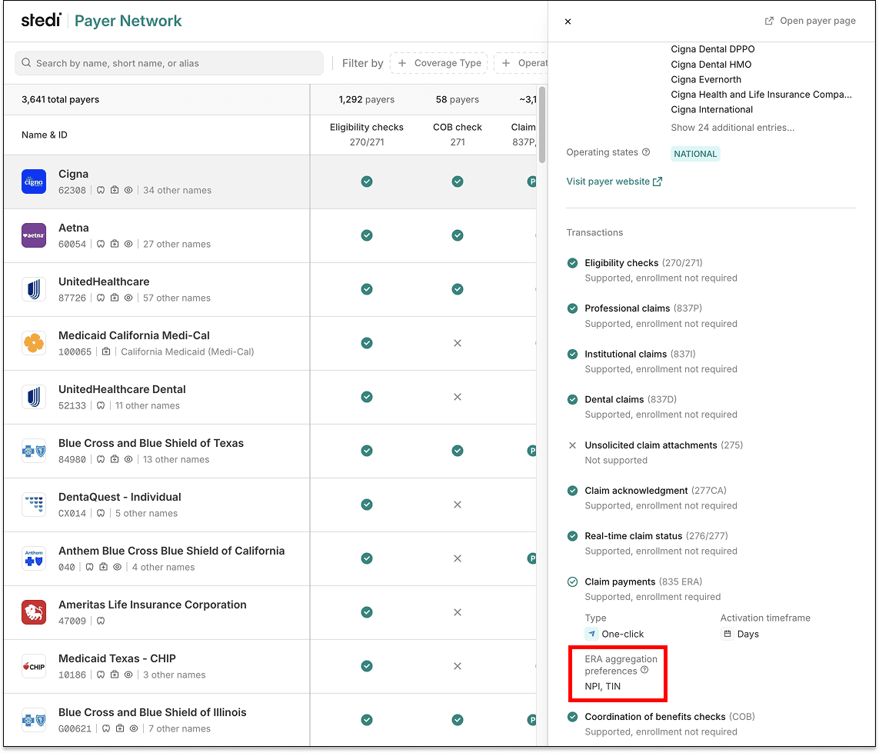Click Coordination of benefits checks transaction

point(670,717)
